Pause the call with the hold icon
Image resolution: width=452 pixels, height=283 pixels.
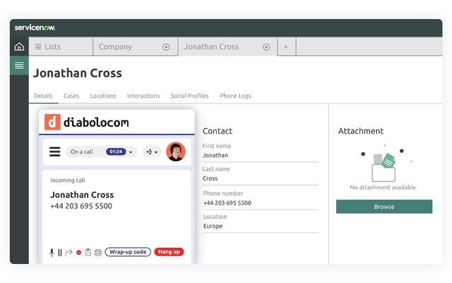[x=60, y=253]
